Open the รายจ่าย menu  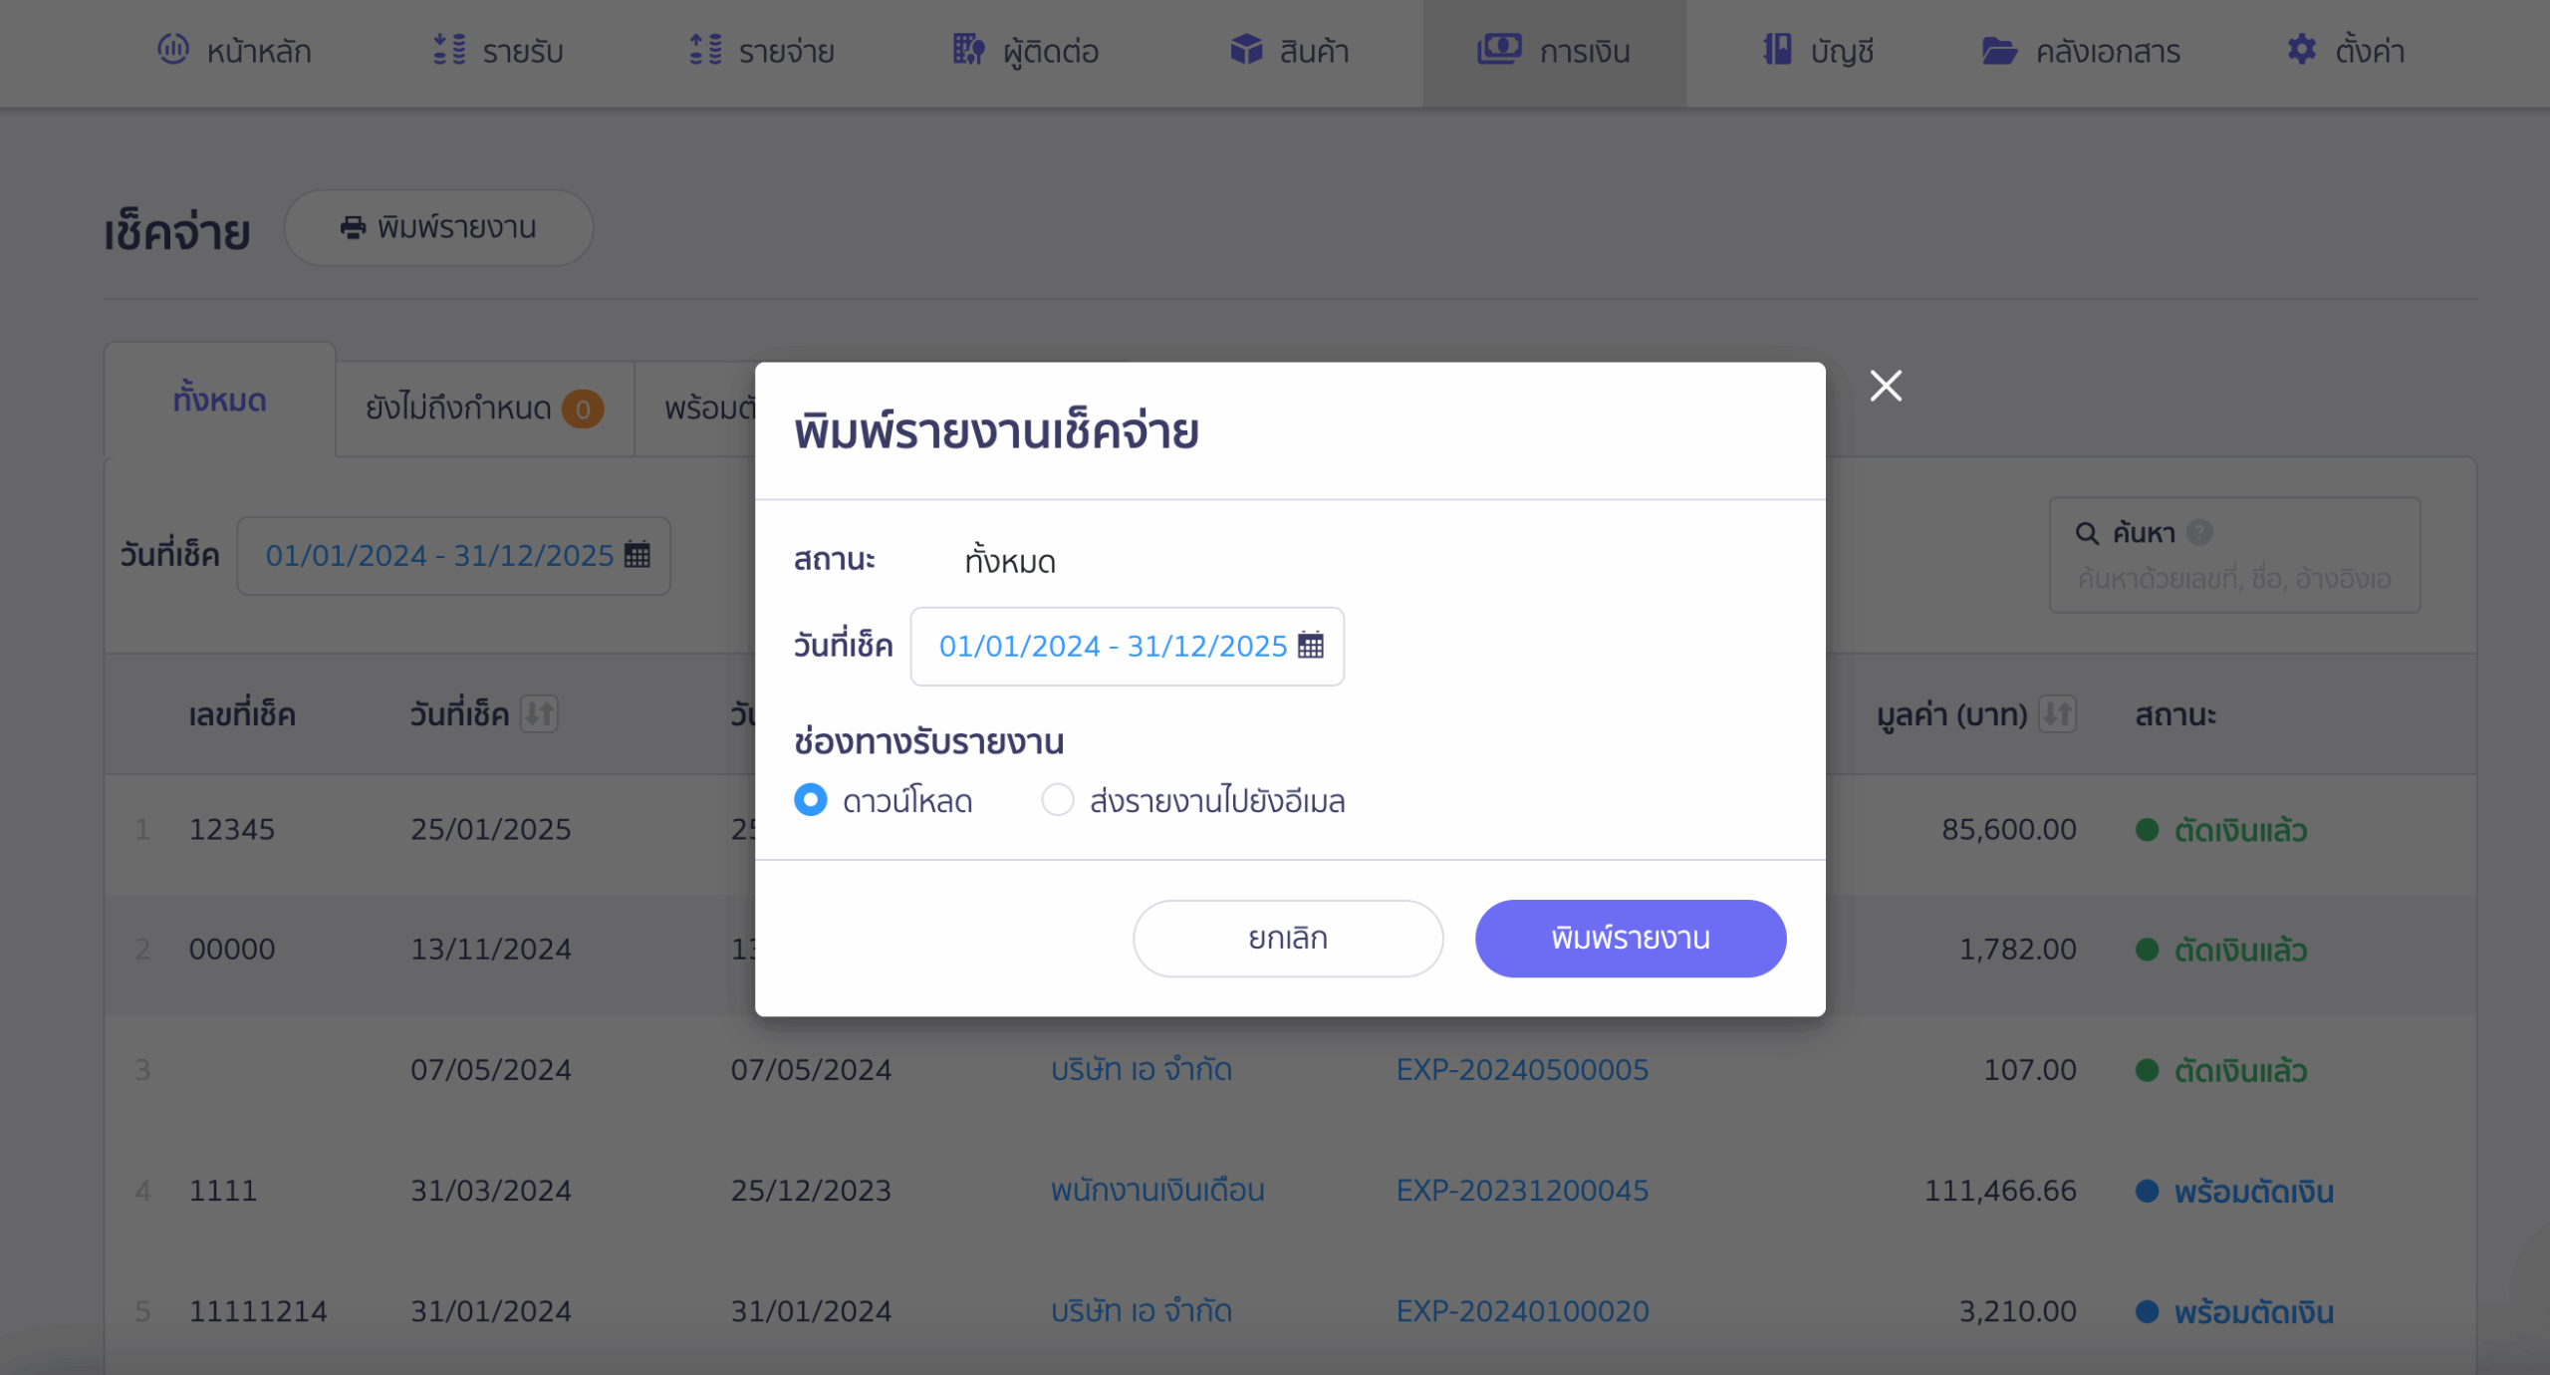(762, 50)
